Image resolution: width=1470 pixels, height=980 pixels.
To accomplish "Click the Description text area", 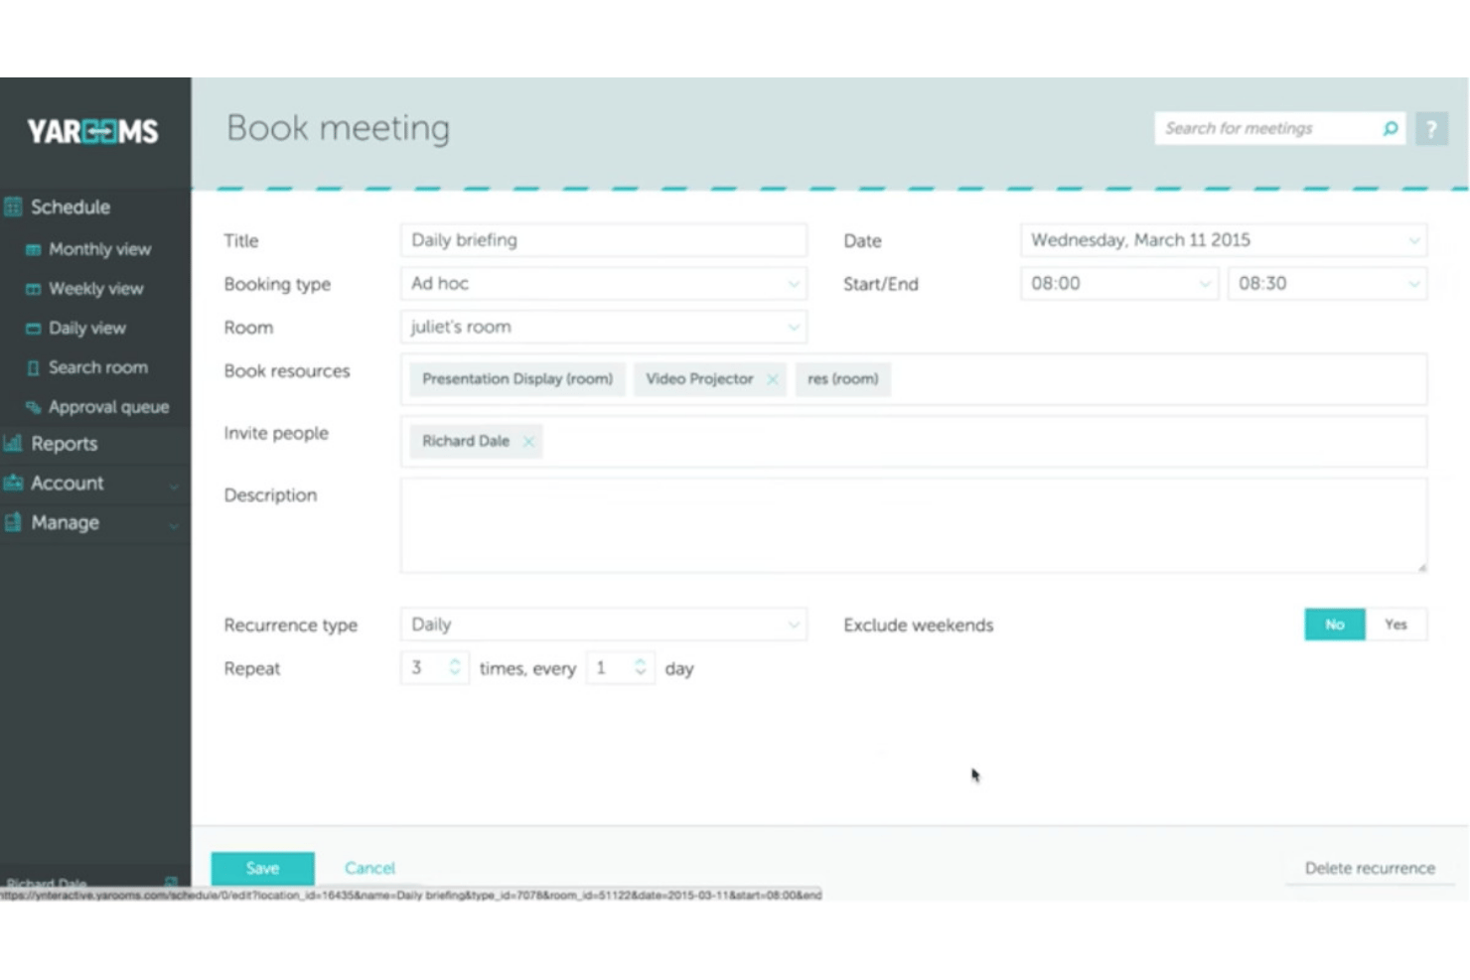I will pyautogui.click(x=913, y=525).
